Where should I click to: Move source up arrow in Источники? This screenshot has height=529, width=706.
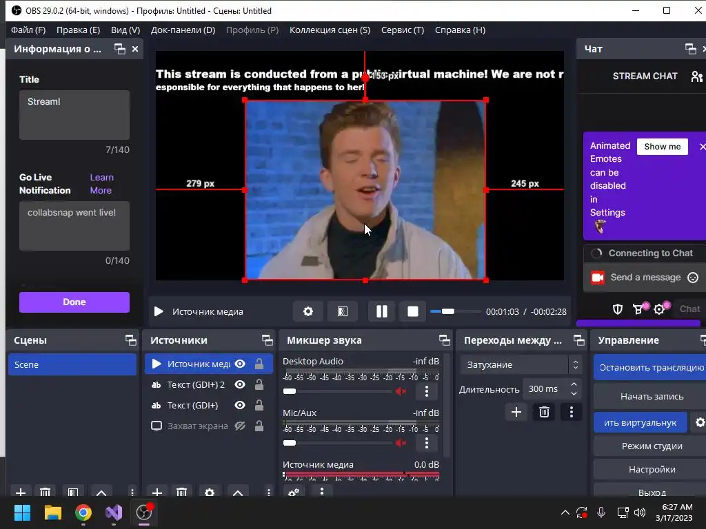238,492
